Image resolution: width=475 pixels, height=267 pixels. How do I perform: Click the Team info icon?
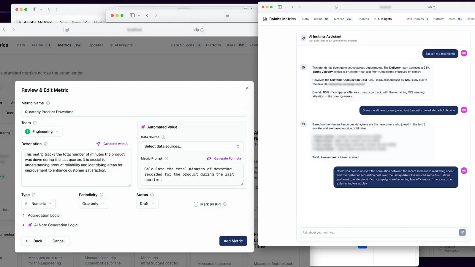tap(35, 123)
